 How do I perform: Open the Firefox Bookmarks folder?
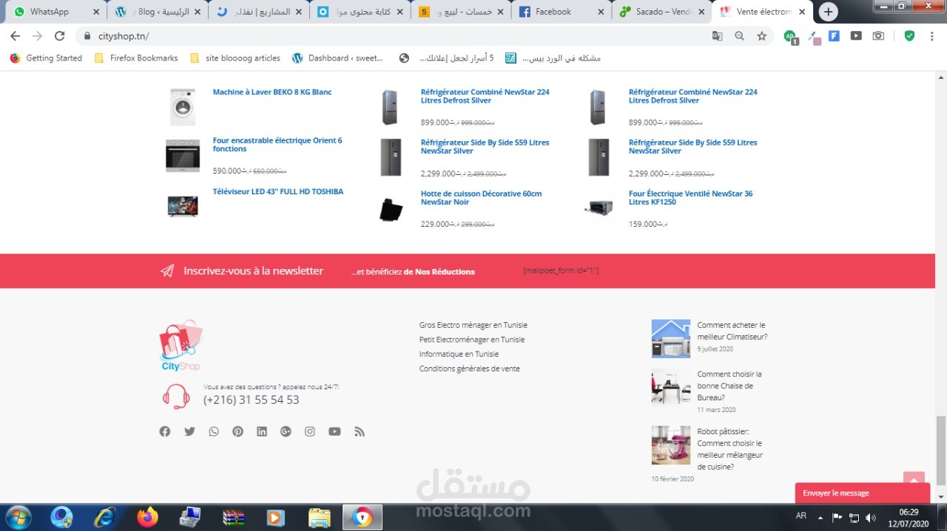click(x=136, y=58)
